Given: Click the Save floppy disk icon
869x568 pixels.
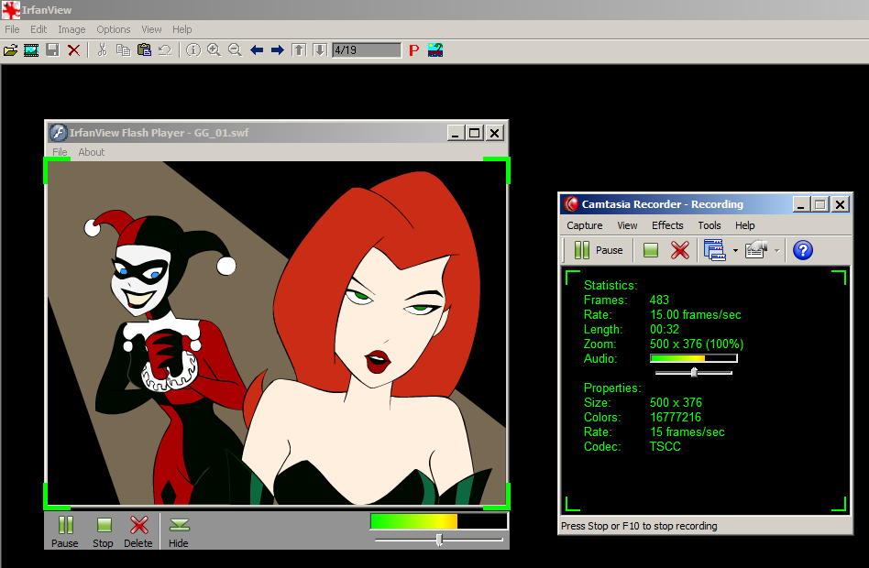Looking at the screenshot, I should (x=52, y=50).
